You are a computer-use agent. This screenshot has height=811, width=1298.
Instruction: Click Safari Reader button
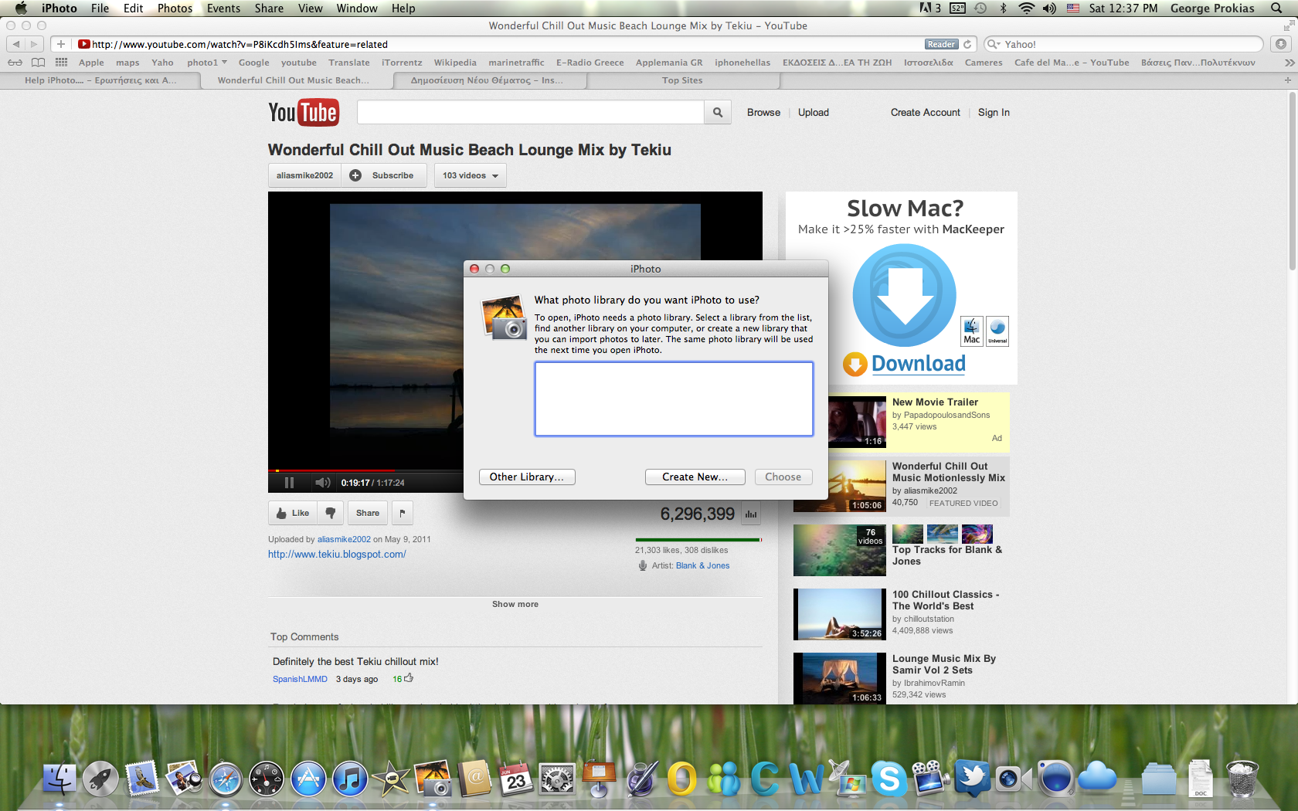[x=941, y=44]
